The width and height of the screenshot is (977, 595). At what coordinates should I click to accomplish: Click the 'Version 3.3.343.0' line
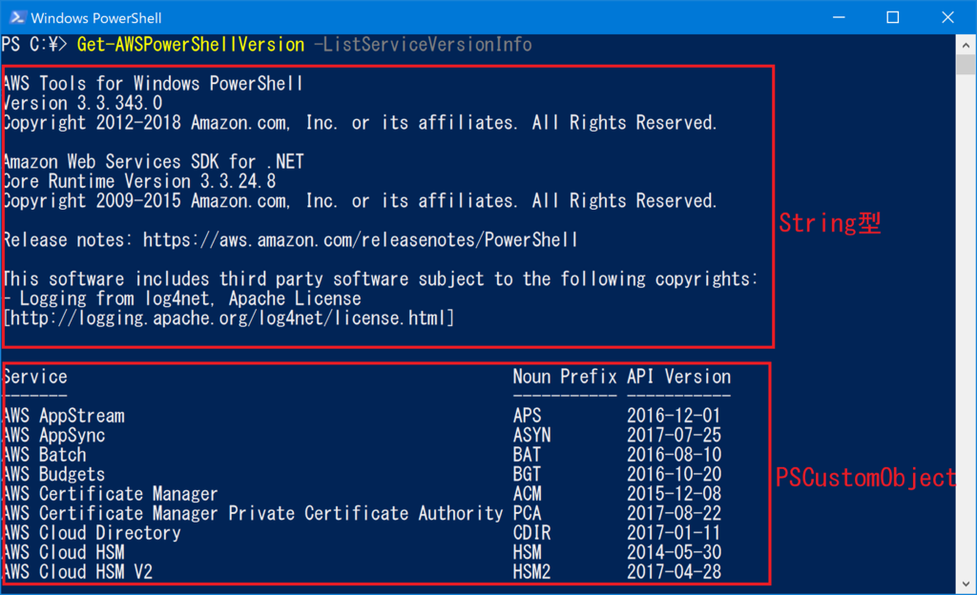click(82, 103)
